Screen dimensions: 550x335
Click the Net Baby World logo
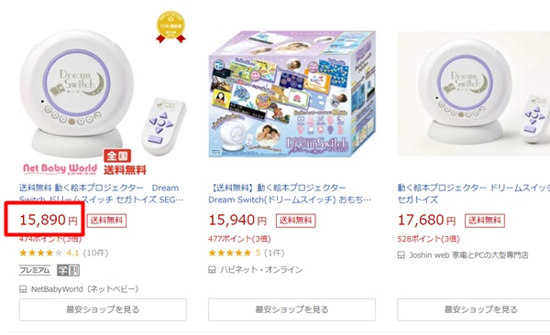[x=60, y=168]
